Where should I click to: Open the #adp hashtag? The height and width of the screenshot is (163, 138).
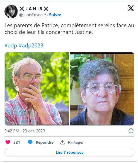(x=11, y=45)
